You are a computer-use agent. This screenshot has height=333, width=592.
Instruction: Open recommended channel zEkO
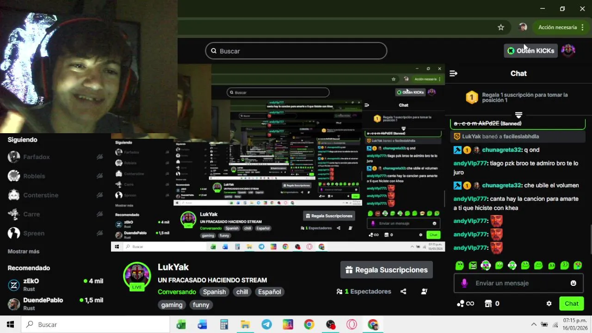click(x=55, y=285)
